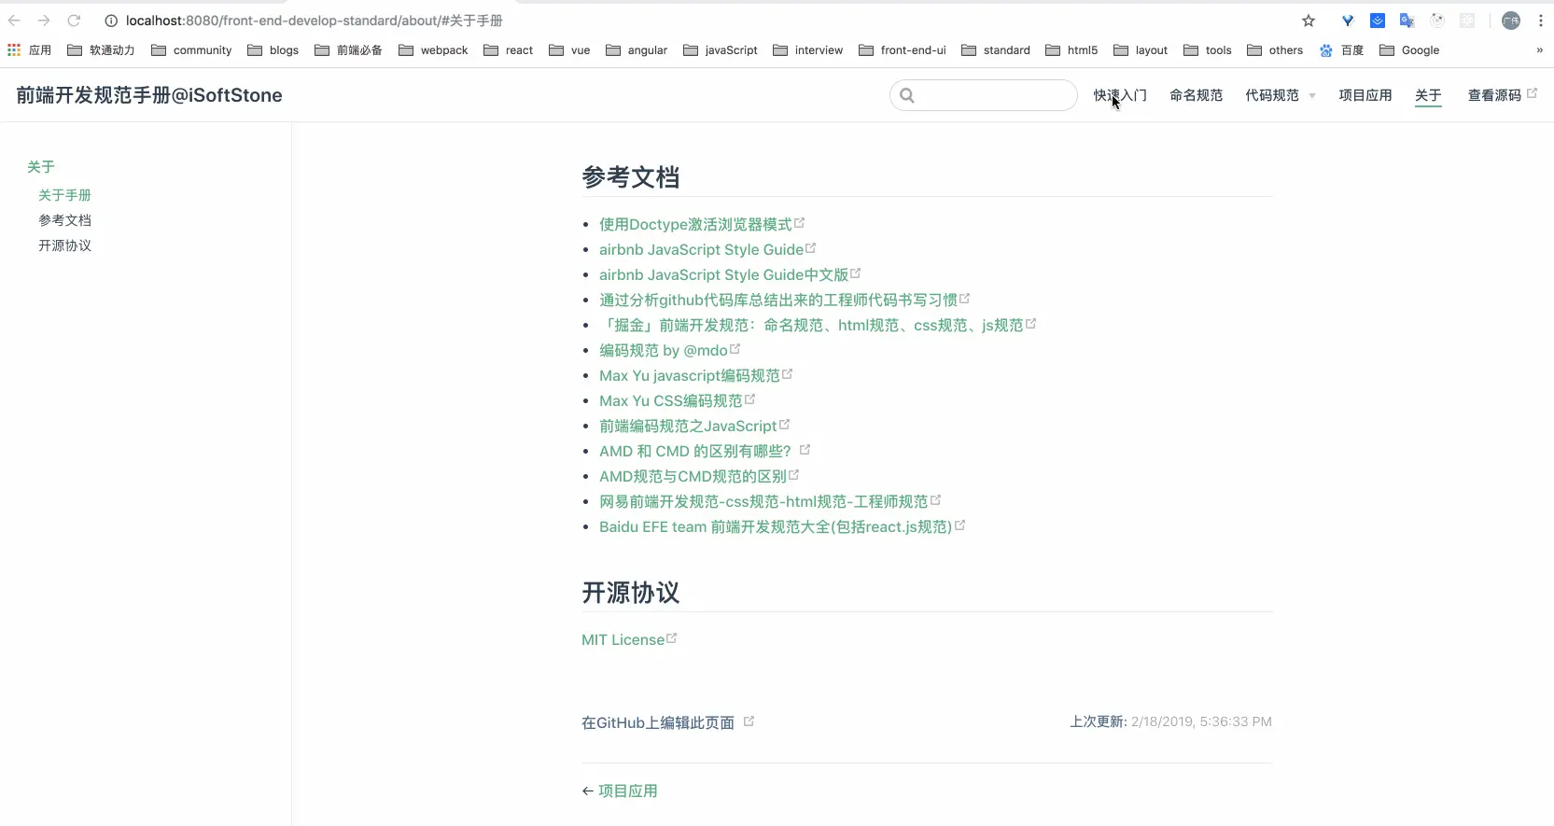The height and width of the screenshot is (826, 1554).
Task: Open the html5 bookmark folder
Action: click(1071, 50)
